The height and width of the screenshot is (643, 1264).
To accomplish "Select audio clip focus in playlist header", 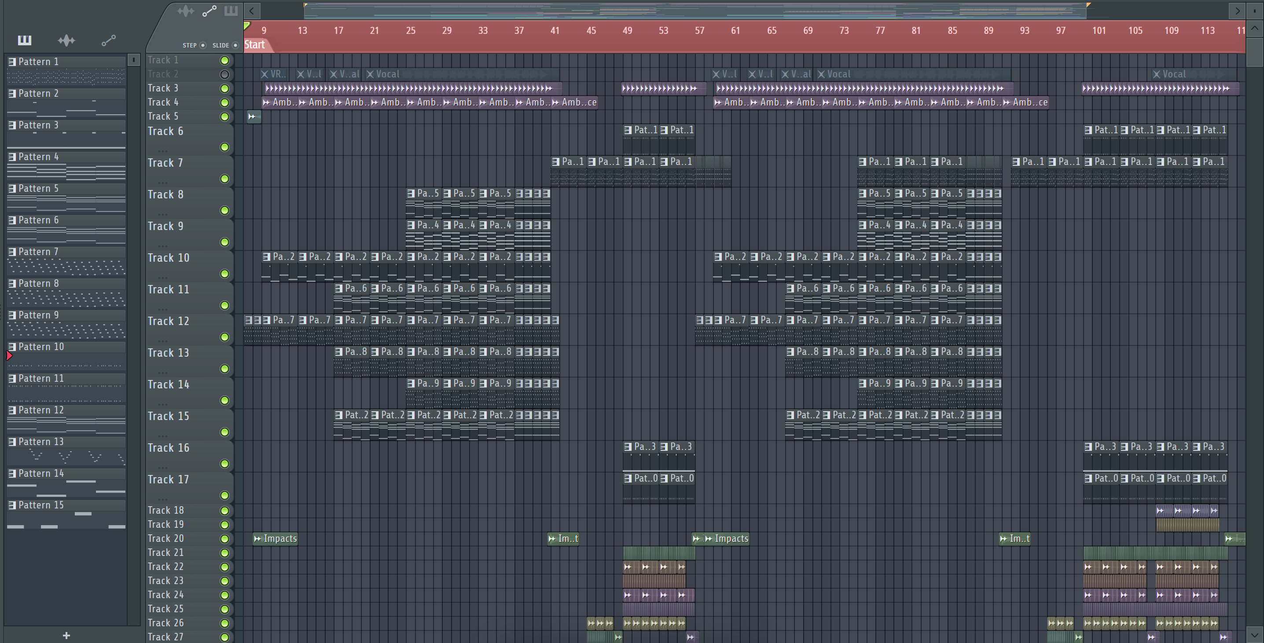I will click(x=185, y=11).
